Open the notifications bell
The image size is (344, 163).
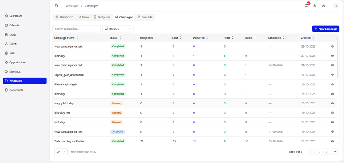(x=306, y=6)
